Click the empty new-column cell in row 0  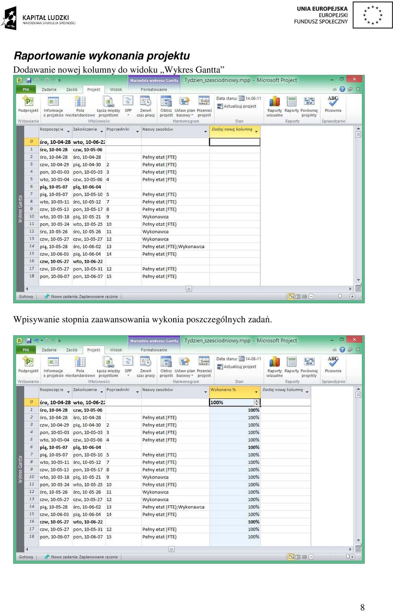pyautogui.click(x=235, y=142)
